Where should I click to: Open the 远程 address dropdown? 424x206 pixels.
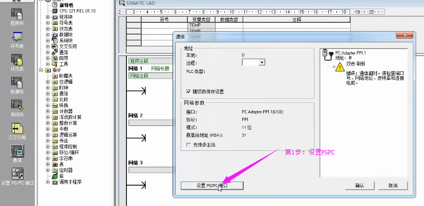(x=262, y=63)
